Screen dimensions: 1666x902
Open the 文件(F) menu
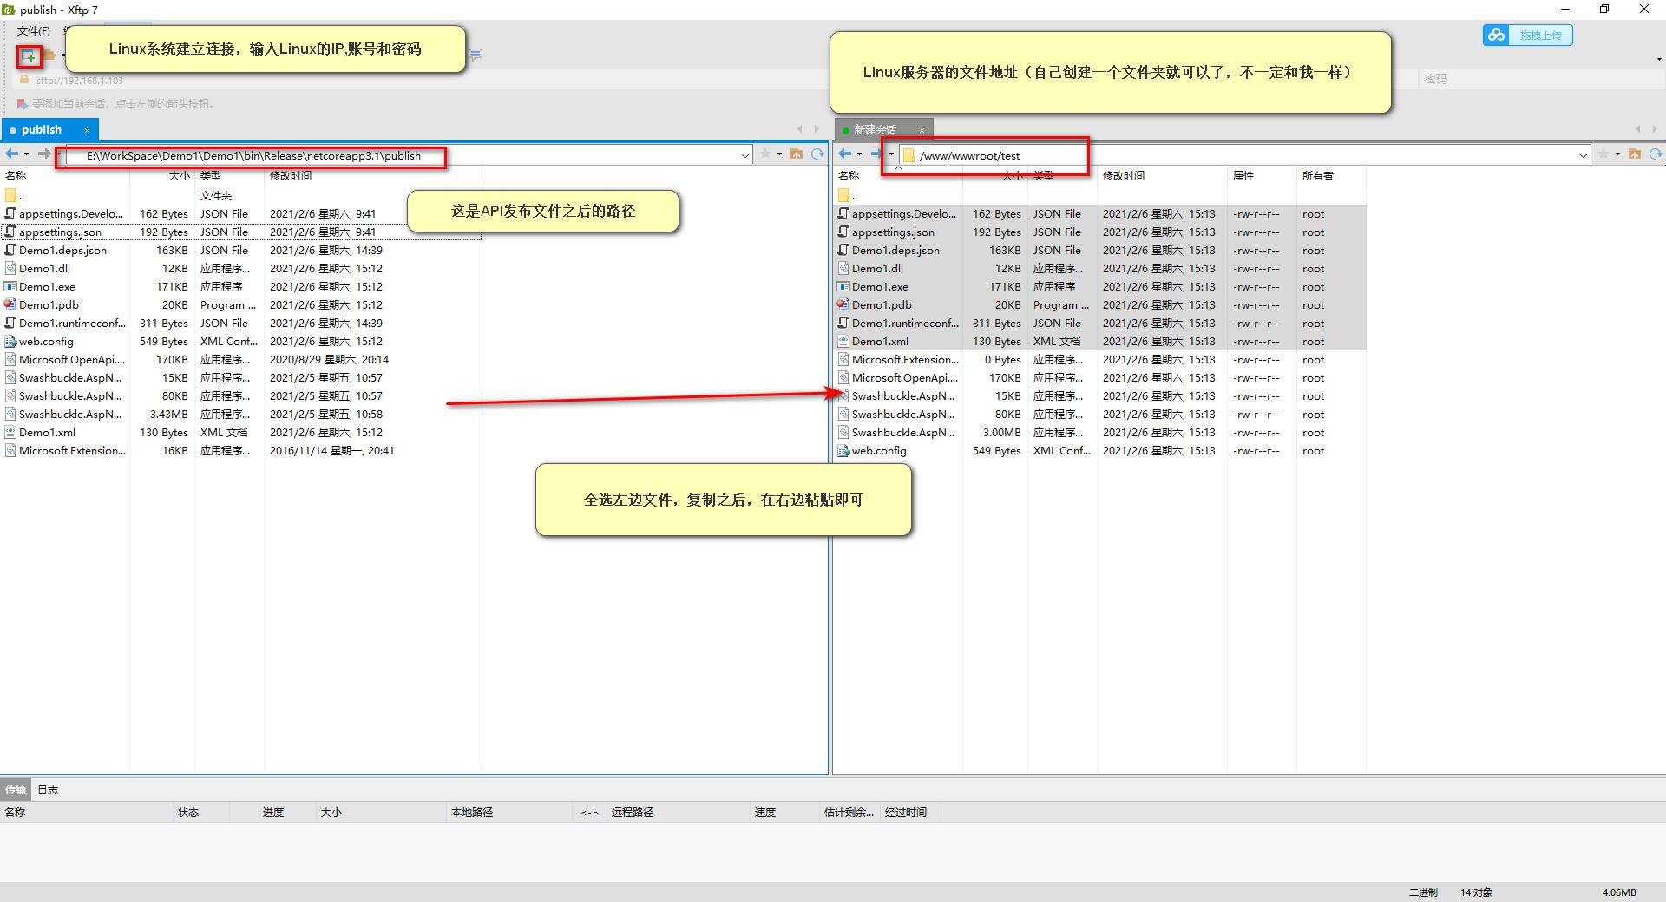point(34,31)
